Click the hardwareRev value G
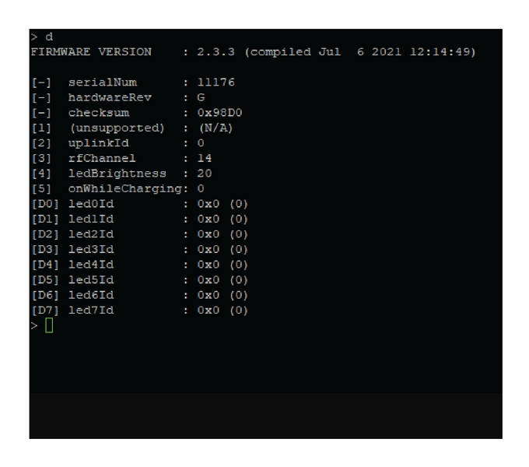 (201, 98)
